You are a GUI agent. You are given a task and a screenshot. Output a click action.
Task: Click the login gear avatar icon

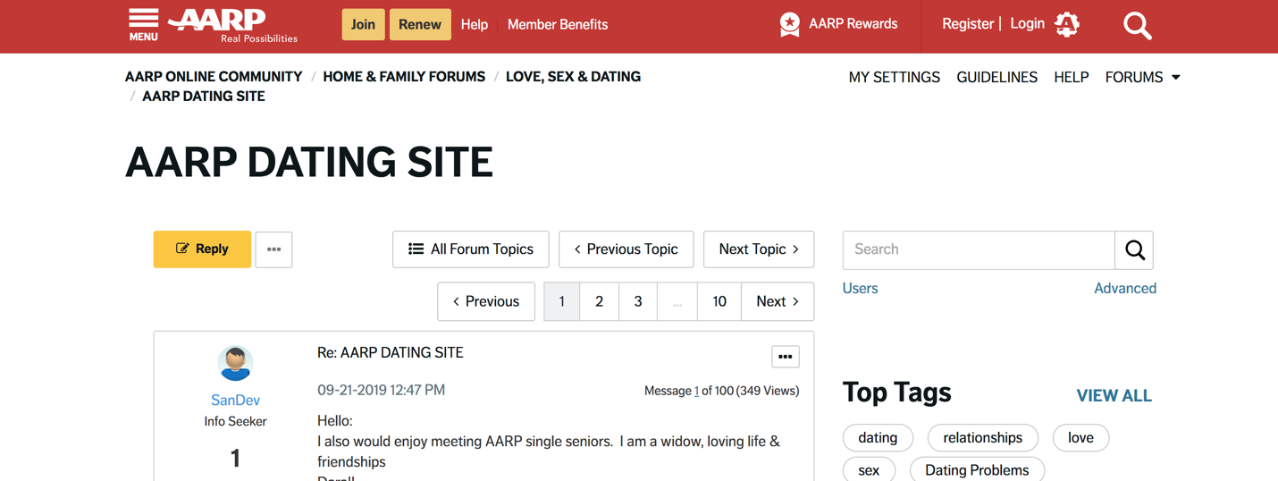click(1067, 24)
